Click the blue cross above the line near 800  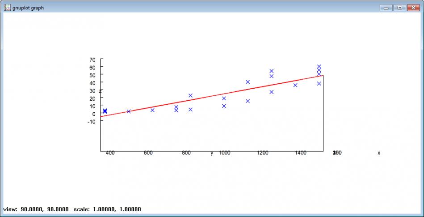[x=190, y=96]
